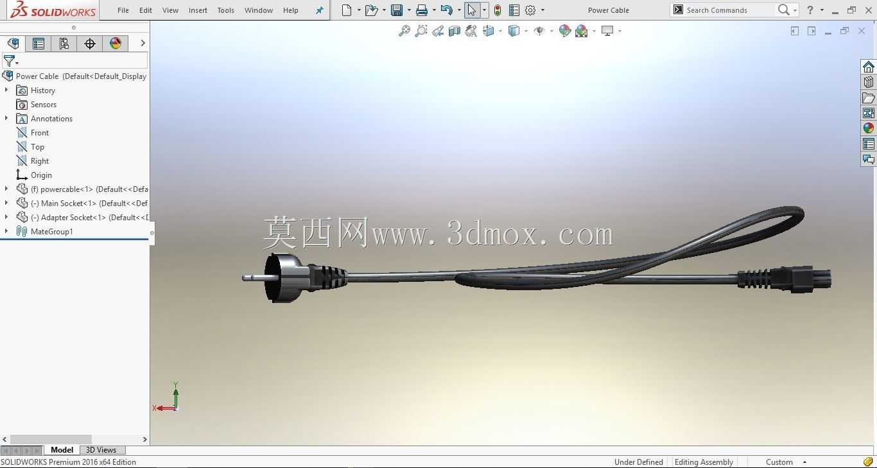Click the Edit Appearance sphere icon
The width and height of the screenshot is (877, 468).
[565, 31]
